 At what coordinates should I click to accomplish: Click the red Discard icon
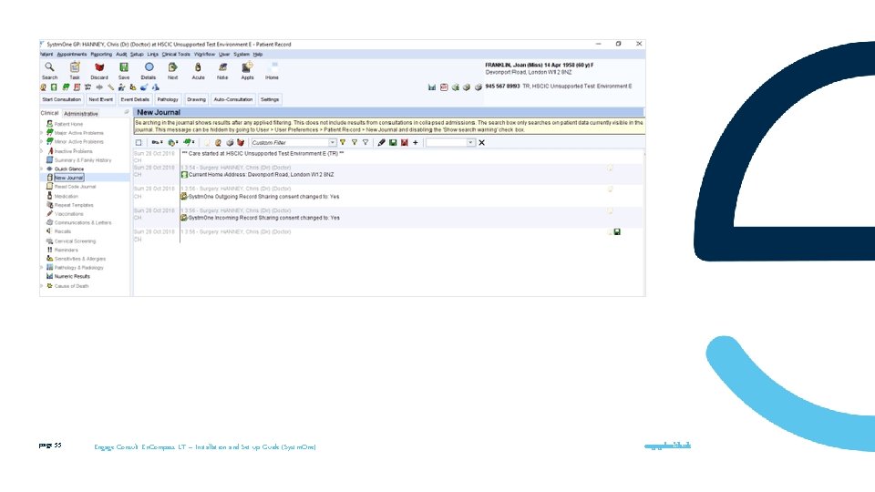point(99,67)
